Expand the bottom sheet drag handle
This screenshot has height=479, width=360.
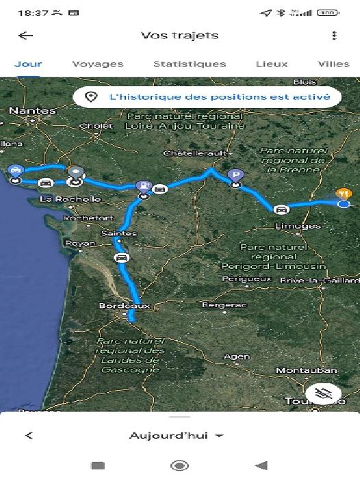click(180, 417)
